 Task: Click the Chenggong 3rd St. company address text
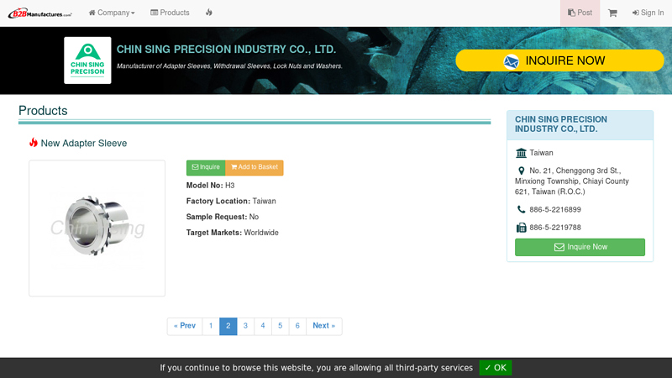572,181
